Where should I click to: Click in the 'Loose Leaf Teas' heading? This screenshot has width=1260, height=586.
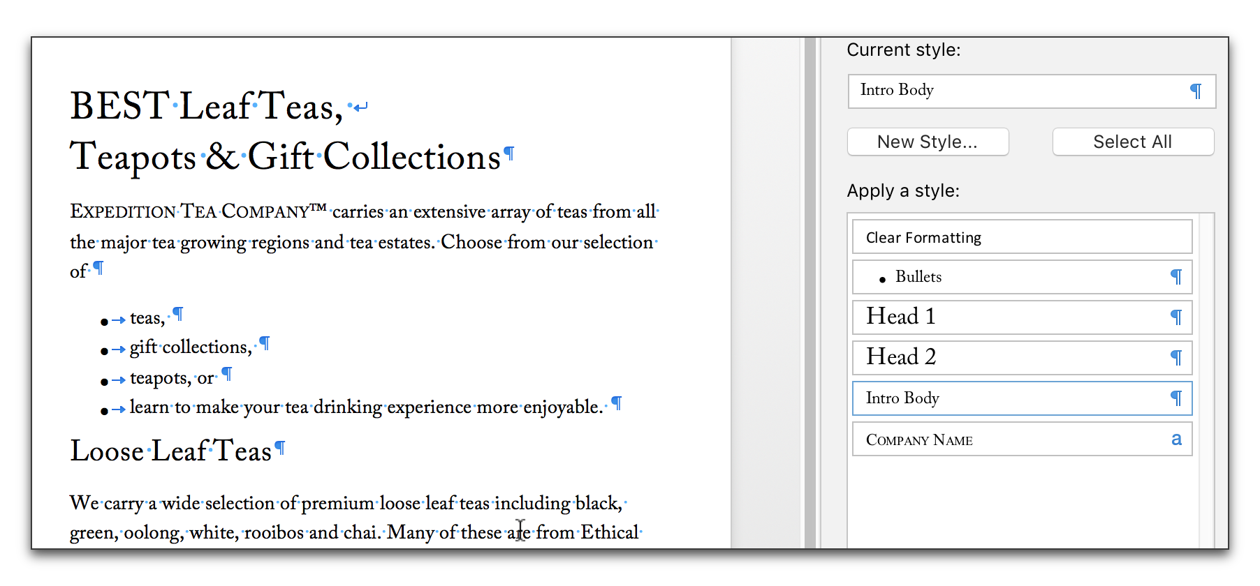click(x=170, y=451)
